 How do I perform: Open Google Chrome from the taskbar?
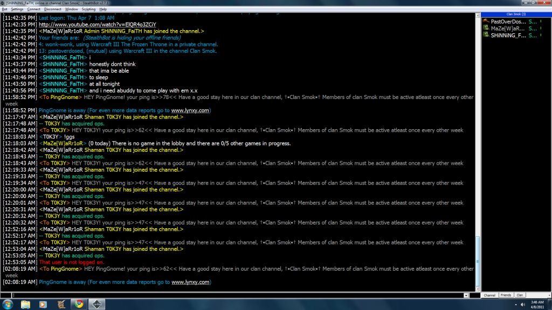79,304
